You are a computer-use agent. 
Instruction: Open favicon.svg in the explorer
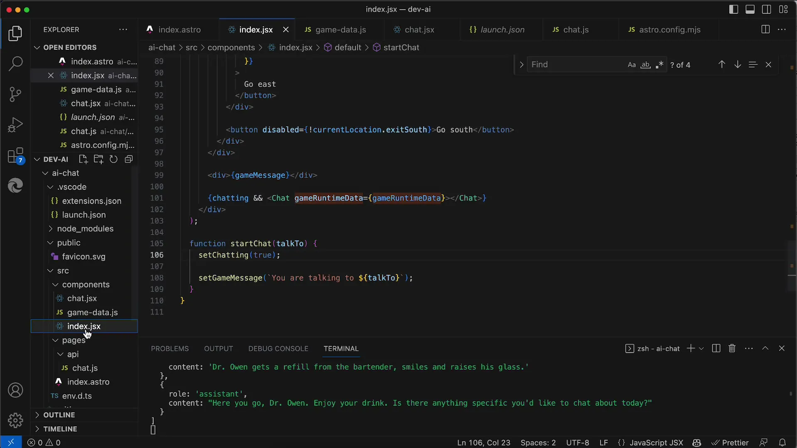coord(84,257)
